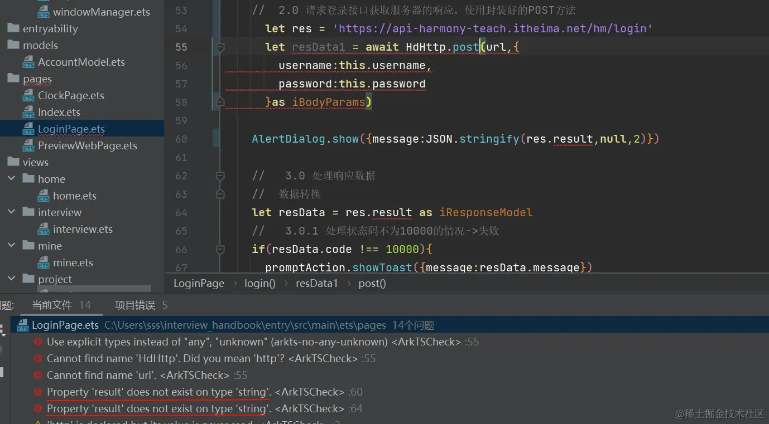The height and width of the screenshot is (424, 769).
Task: Fold code block end at line 58
Action: 220,101
